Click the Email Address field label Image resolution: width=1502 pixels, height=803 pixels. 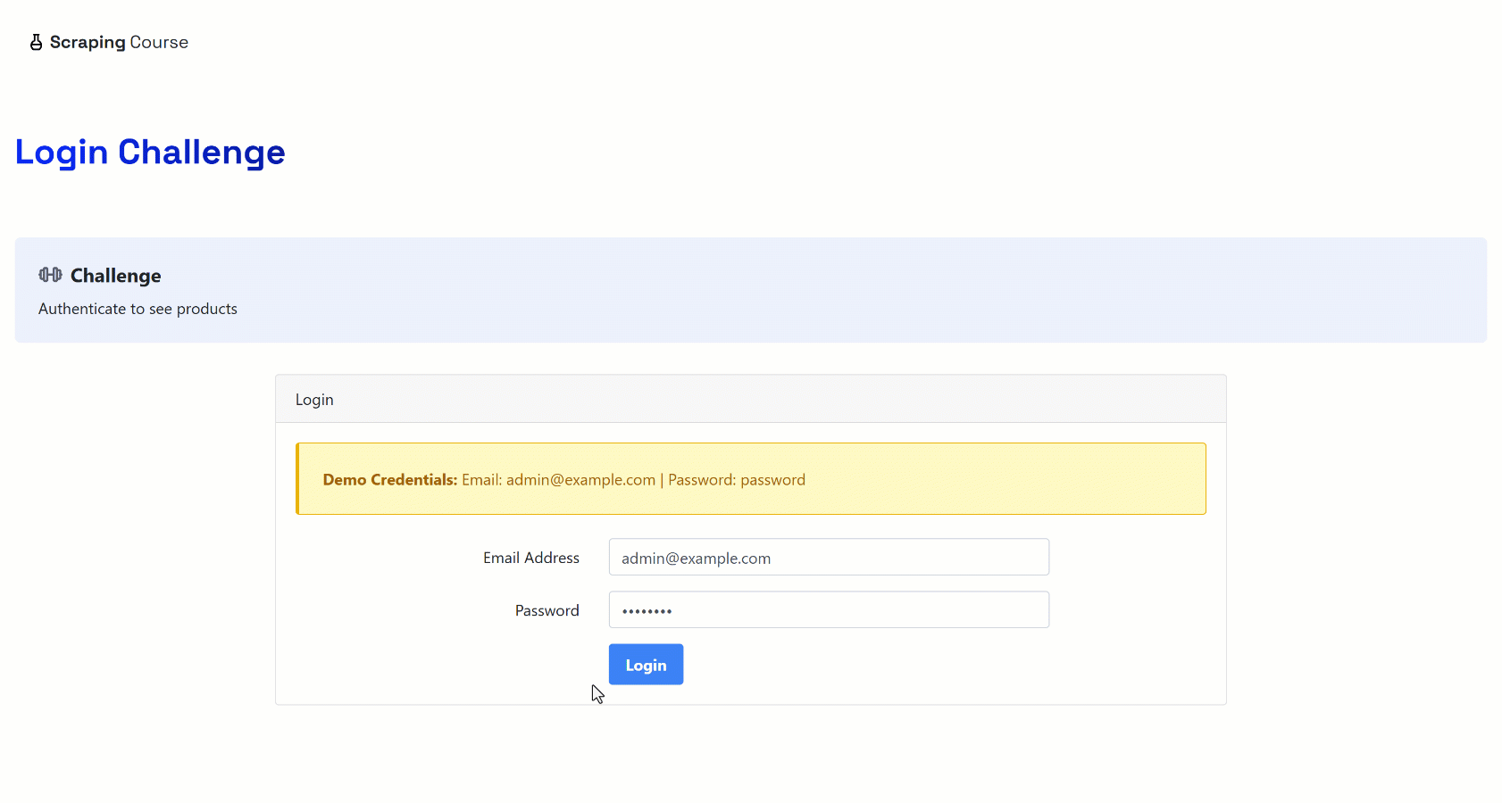[x=531, y=558]
